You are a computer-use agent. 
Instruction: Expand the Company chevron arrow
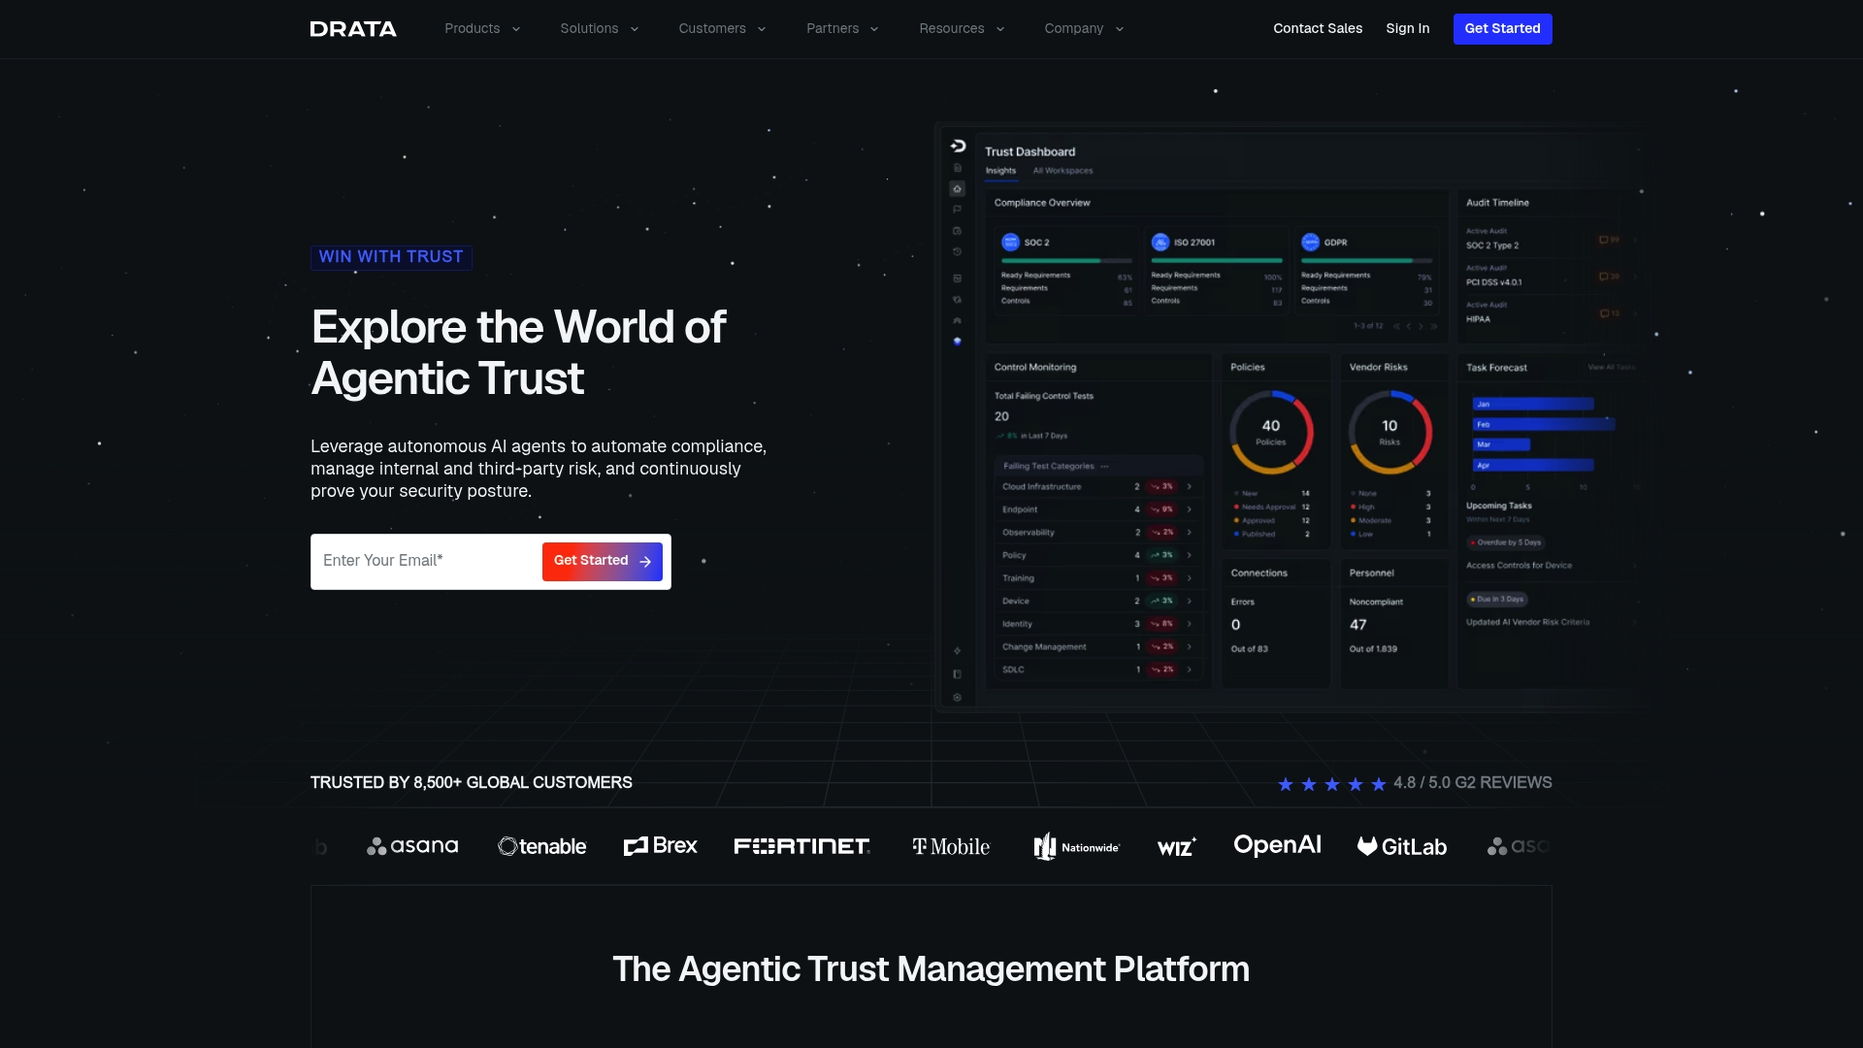(1120, 29)
